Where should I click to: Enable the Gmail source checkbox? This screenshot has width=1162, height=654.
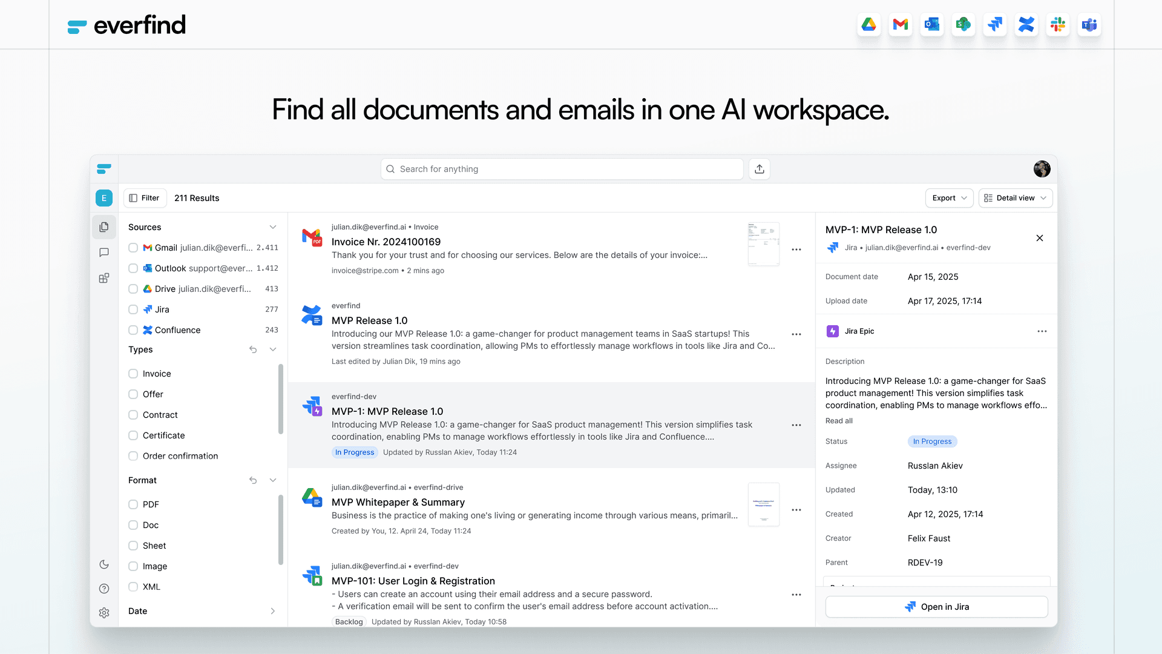[x=133, y=248]
